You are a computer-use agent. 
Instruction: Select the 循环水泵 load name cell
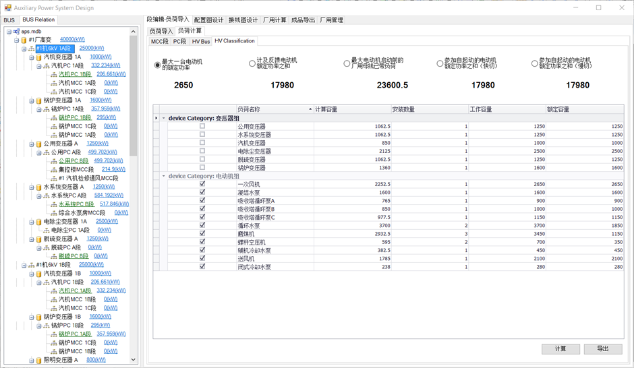(275, 226)
